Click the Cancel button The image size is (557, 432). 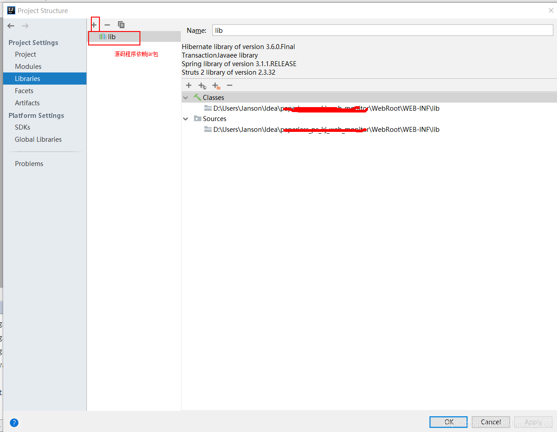tap(491, 422)
